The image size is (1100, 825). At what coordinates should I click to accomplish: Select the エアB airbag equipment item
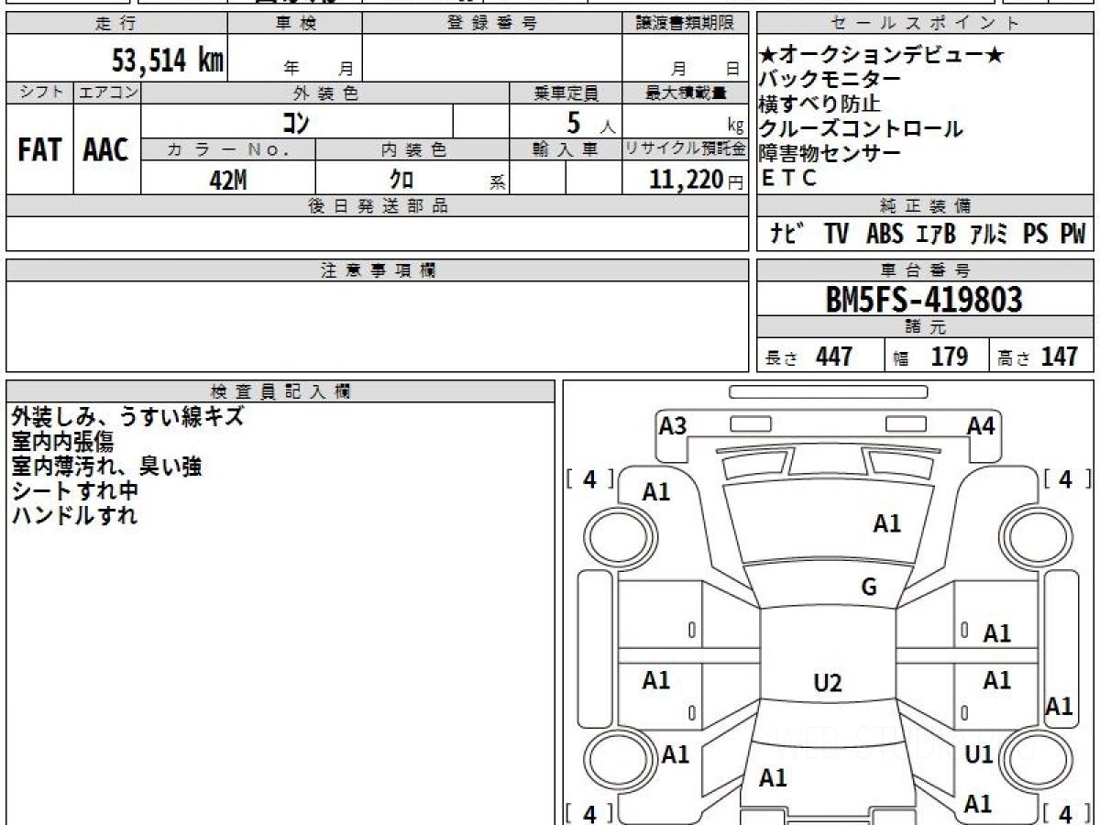936,234
